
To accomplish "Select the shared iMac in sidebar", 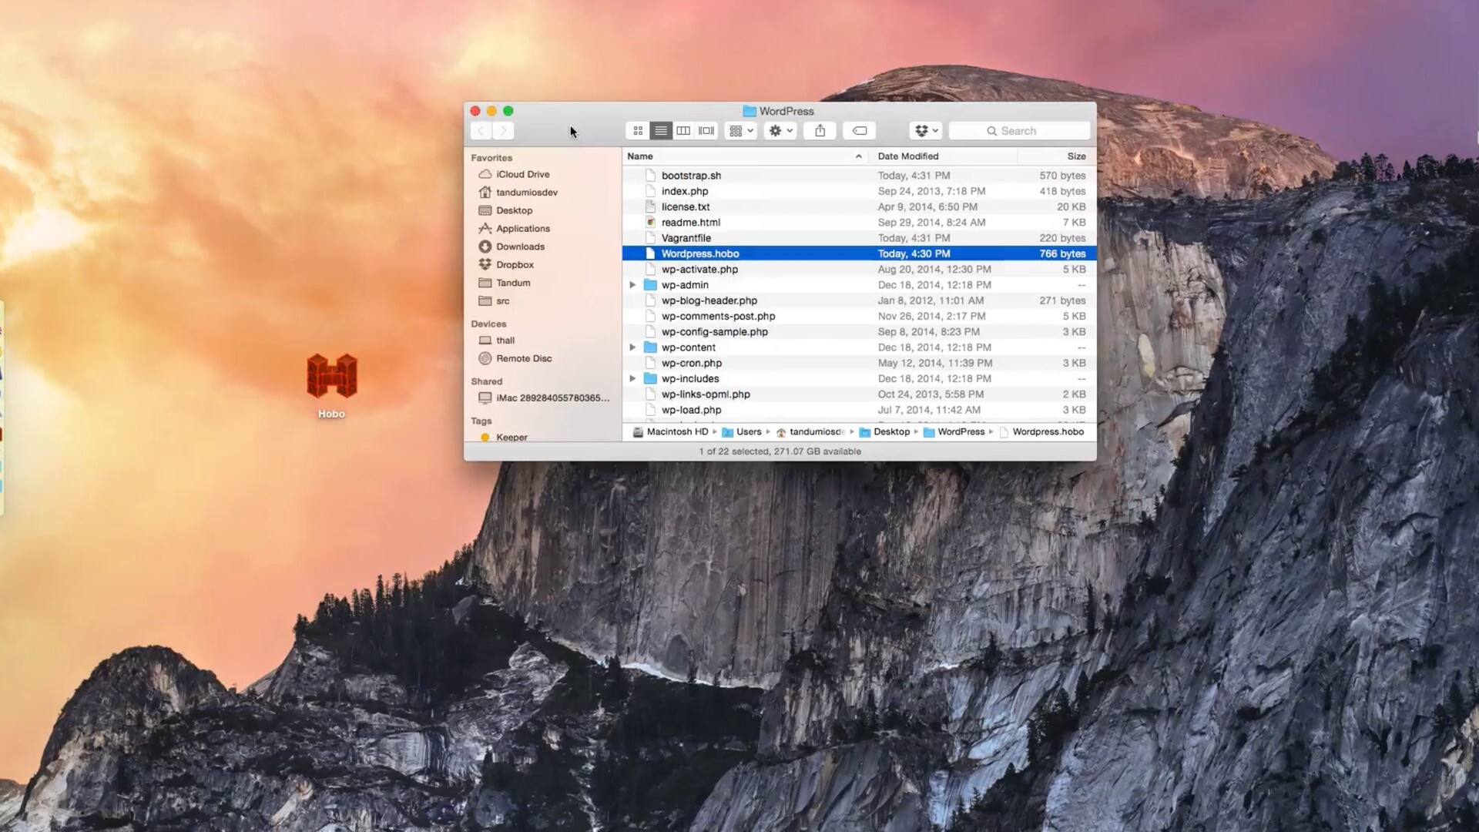I will coord(544,398).
